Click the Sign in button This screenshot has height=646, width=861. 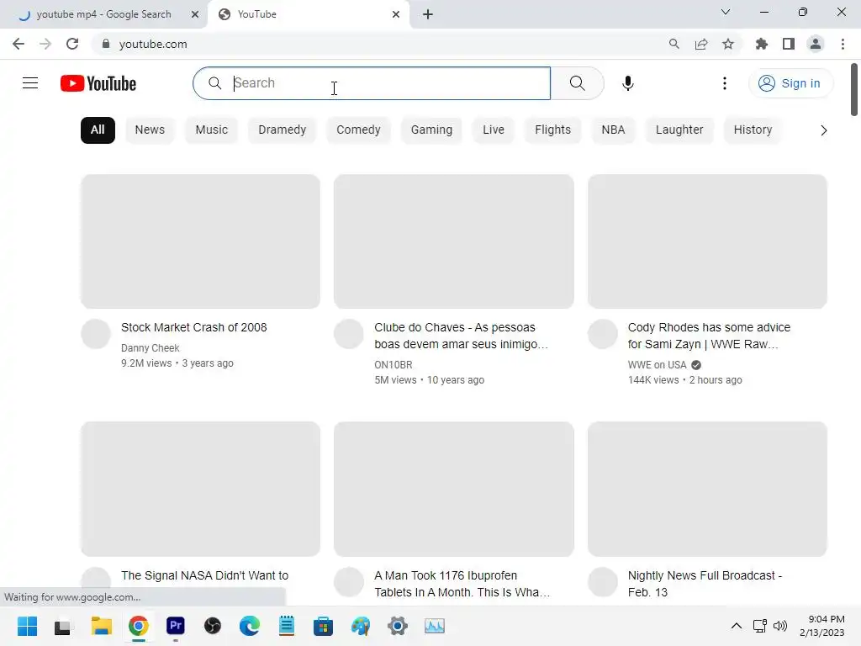click(x=790, y=83)
